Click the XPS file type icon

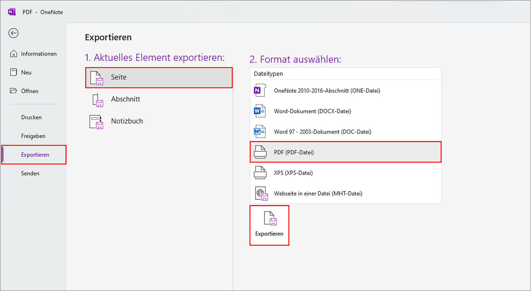click(260, 173)
